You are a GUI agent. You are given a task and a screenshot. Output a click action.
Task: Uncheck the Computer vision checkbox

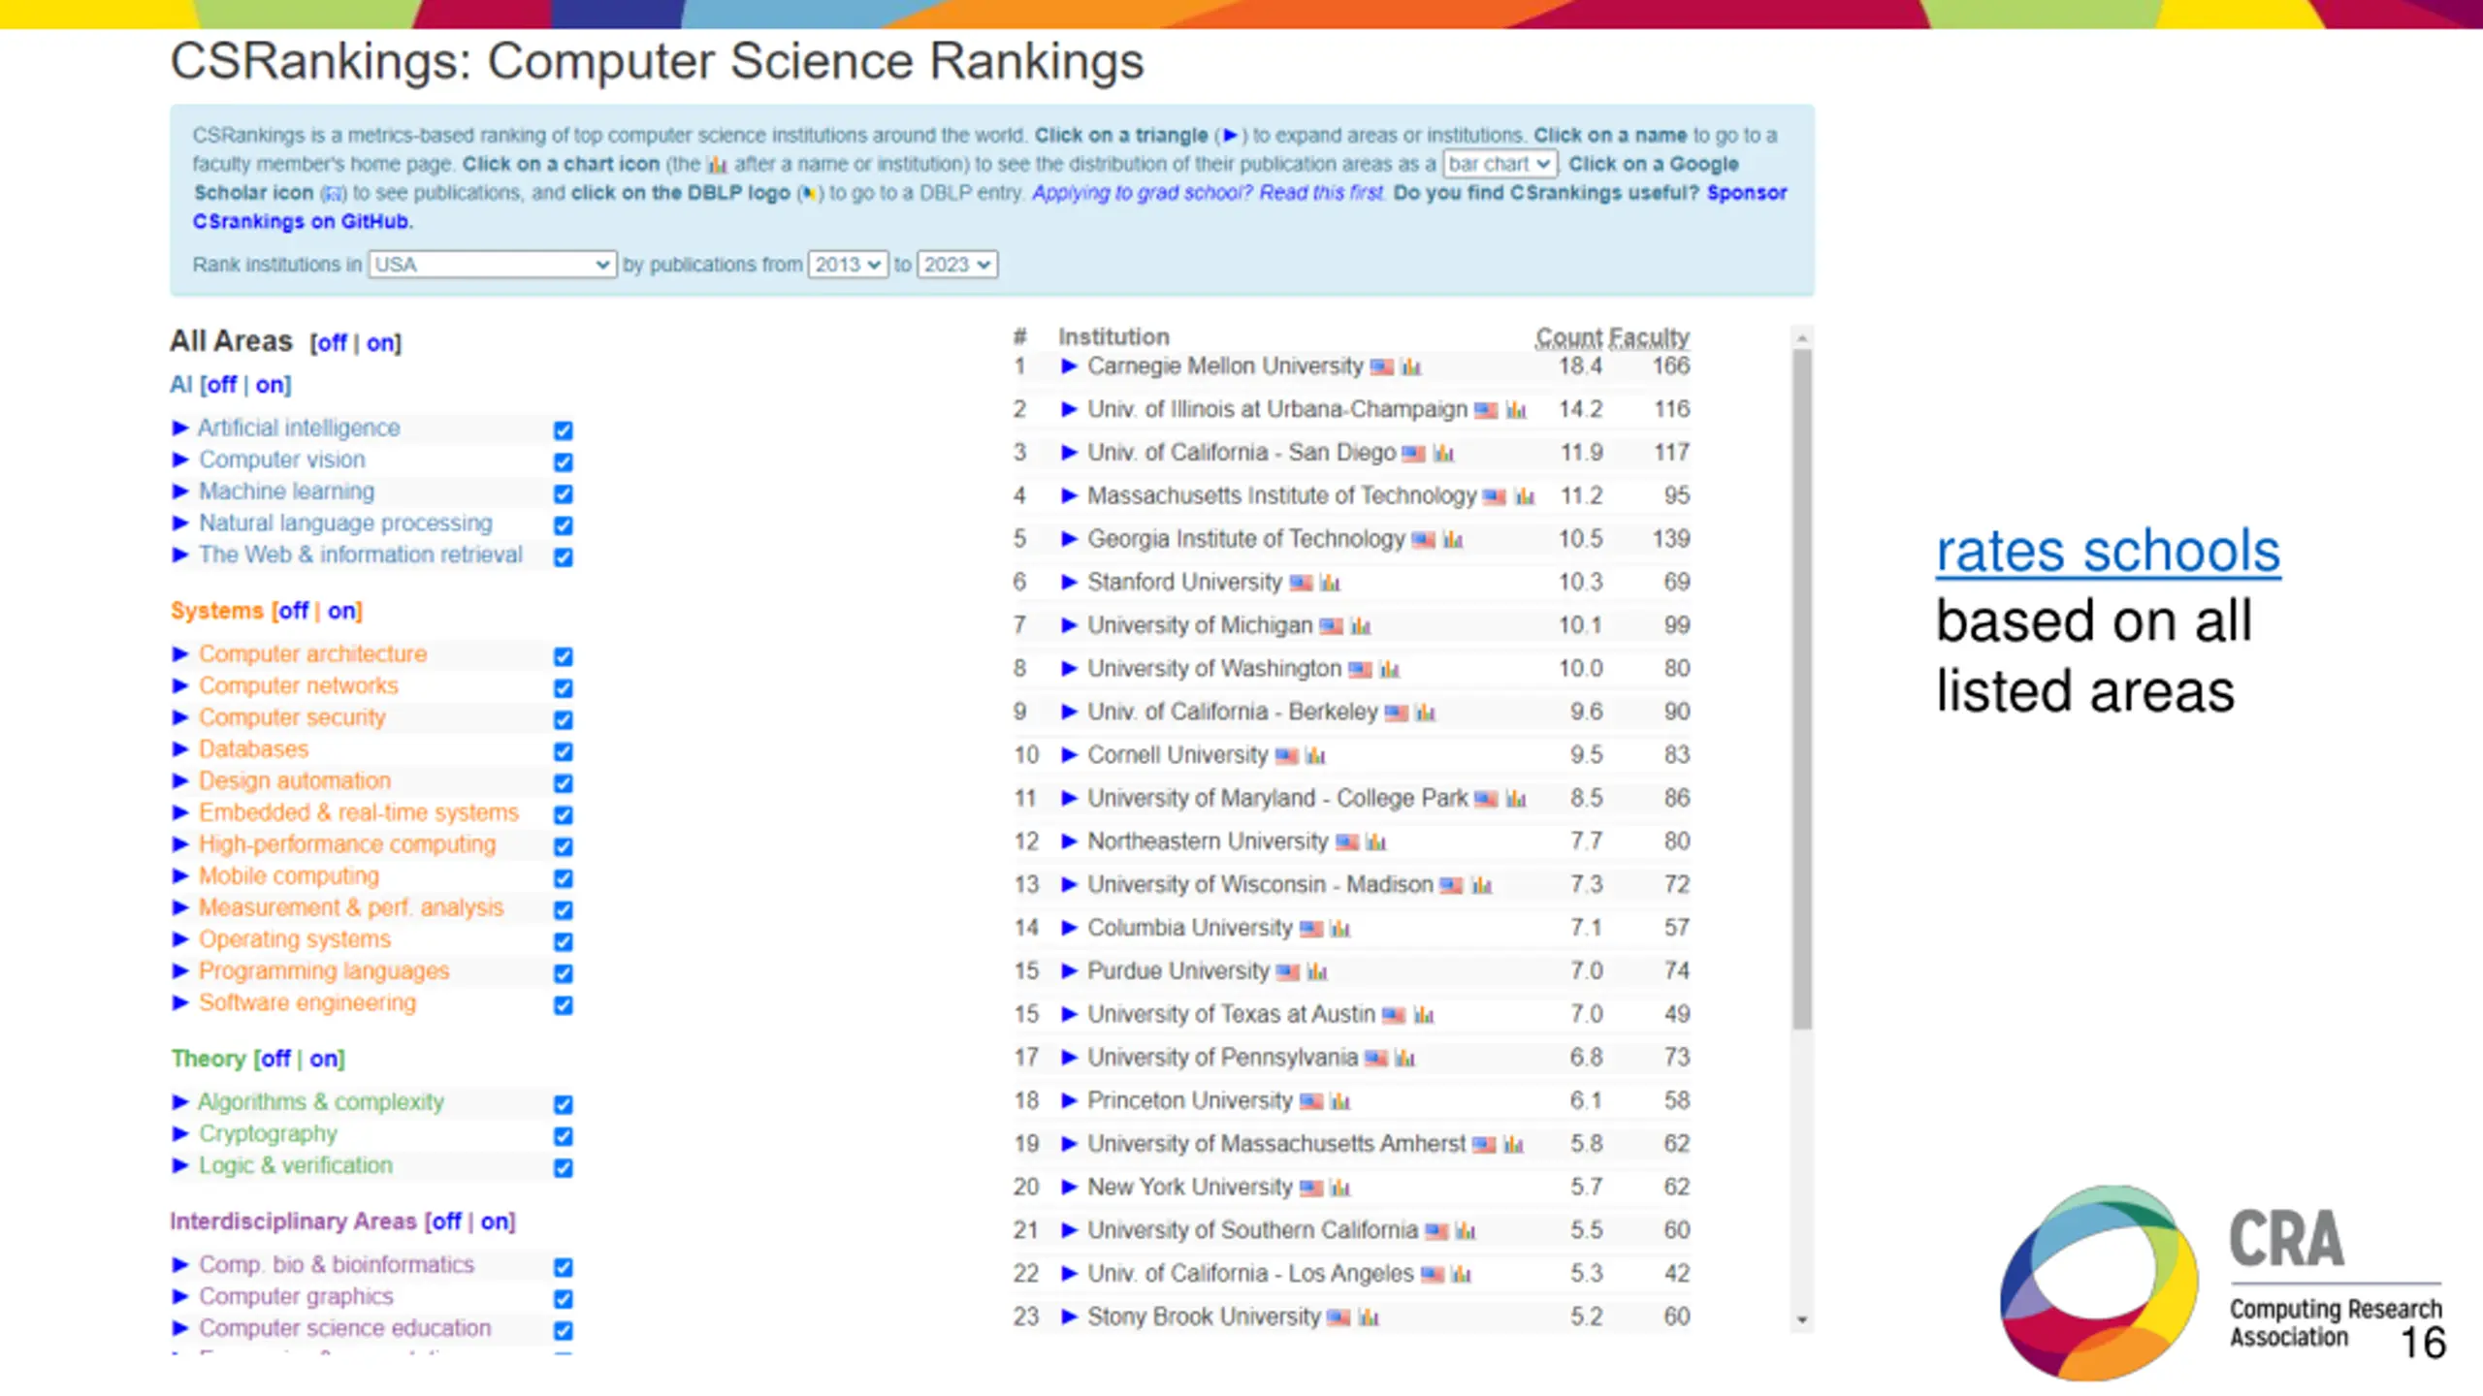coord(564,462)
